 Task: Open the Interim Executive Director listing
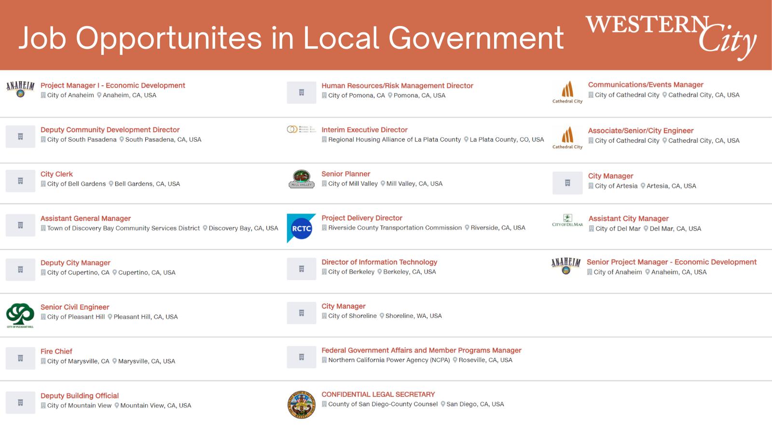[365, 130]
